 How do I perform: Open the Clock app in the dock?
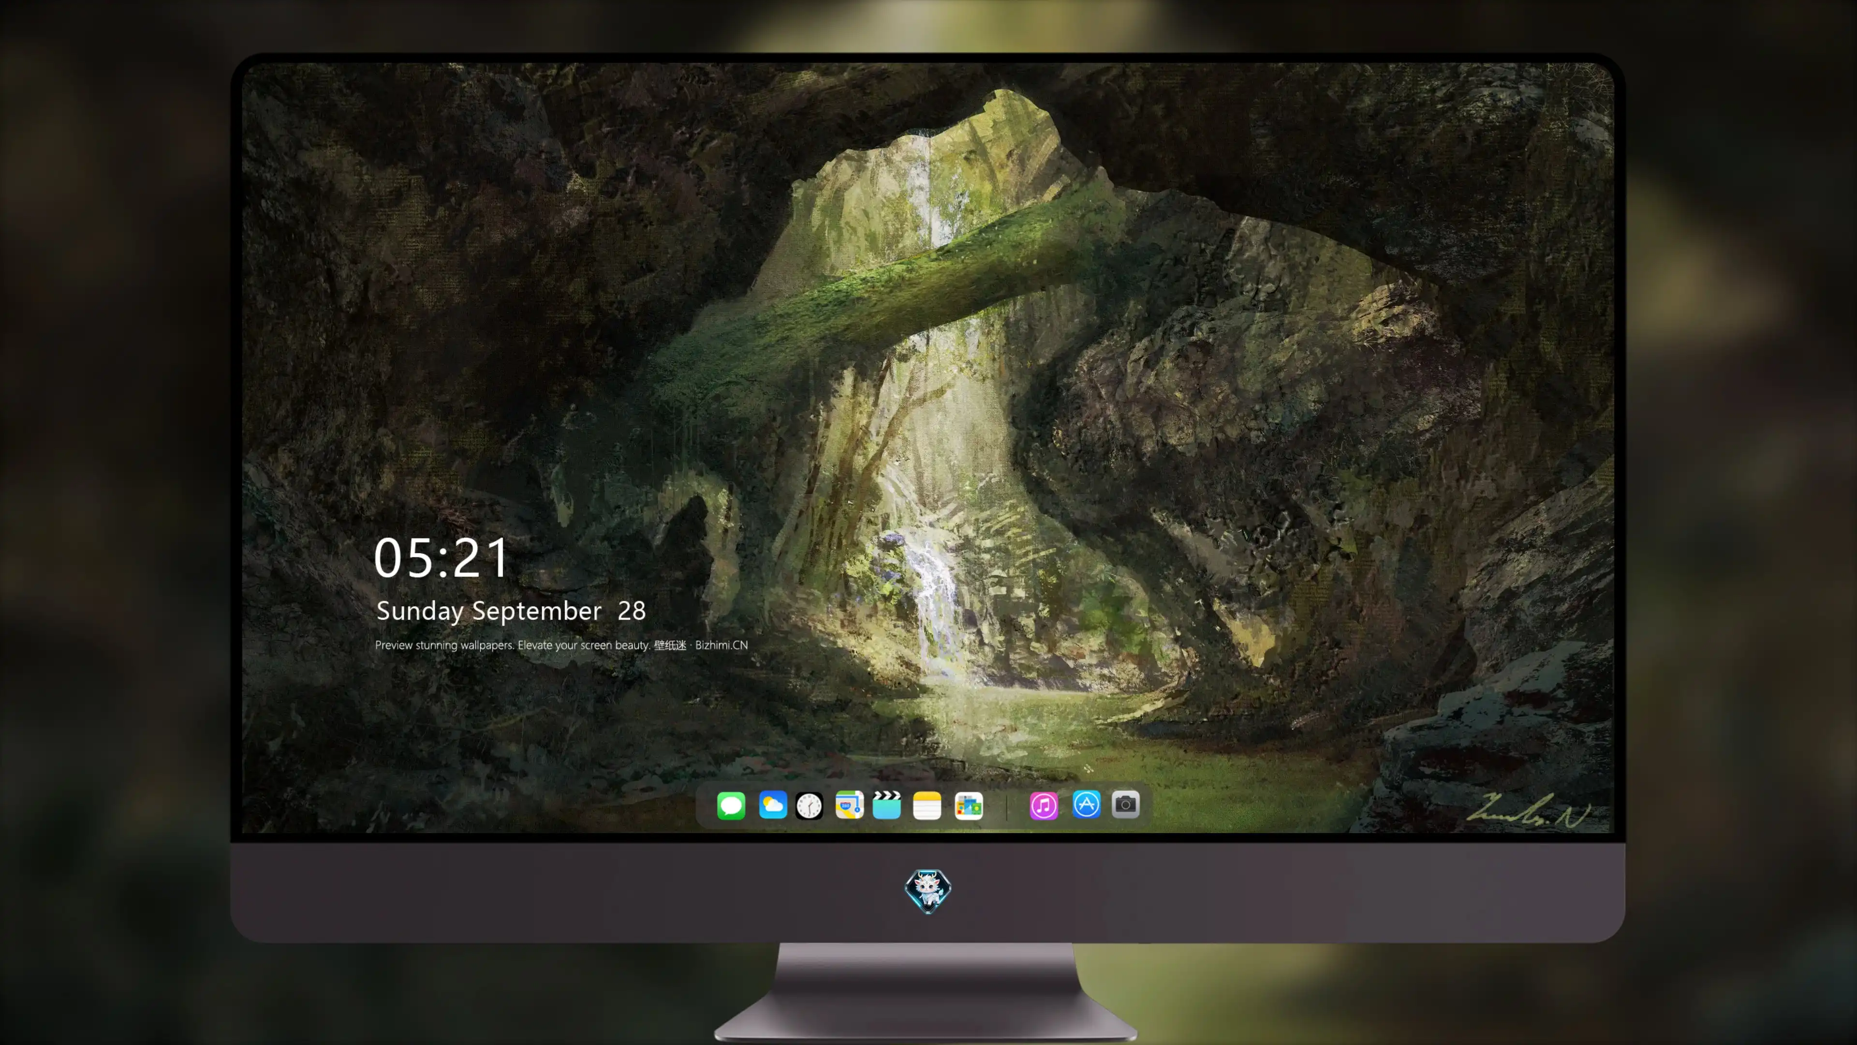[809, 806]
